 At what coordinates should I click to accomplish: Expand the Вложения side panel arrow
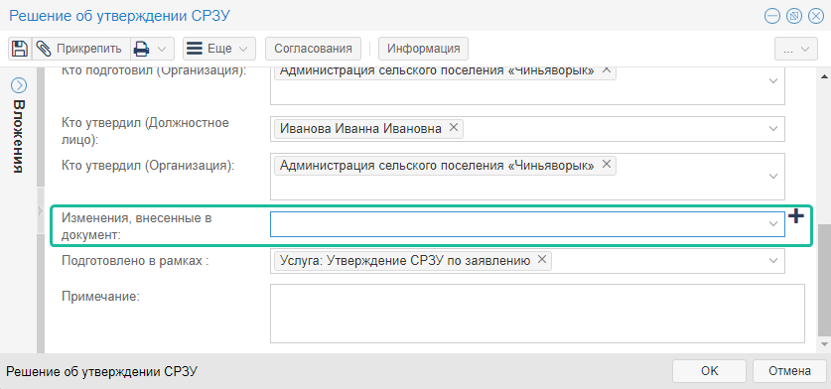(x=19, y=84)
